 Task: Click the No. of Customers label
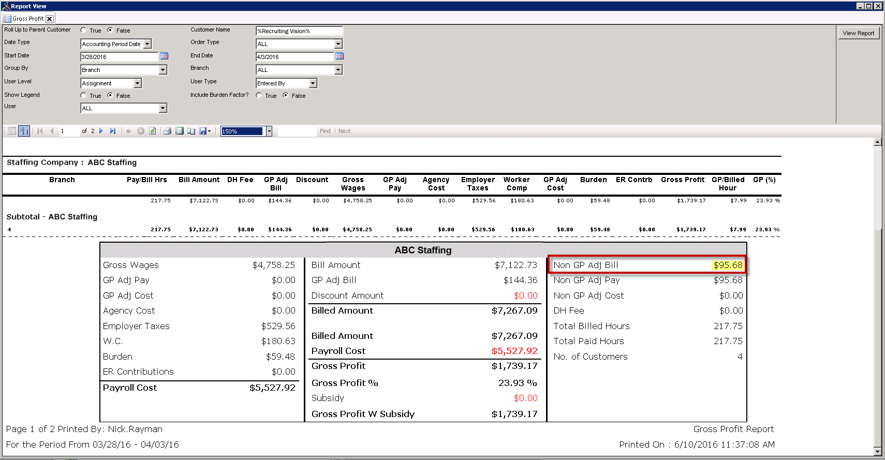(590, 357)
